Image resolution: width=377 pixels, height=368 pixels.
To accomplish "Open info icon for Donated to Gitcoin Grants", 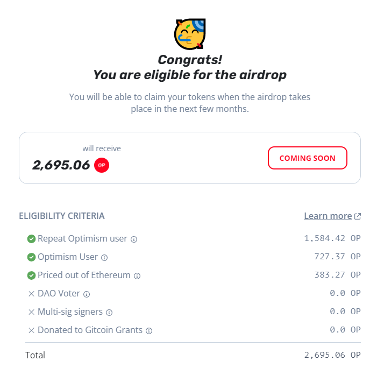I will [x=149, y=330].
